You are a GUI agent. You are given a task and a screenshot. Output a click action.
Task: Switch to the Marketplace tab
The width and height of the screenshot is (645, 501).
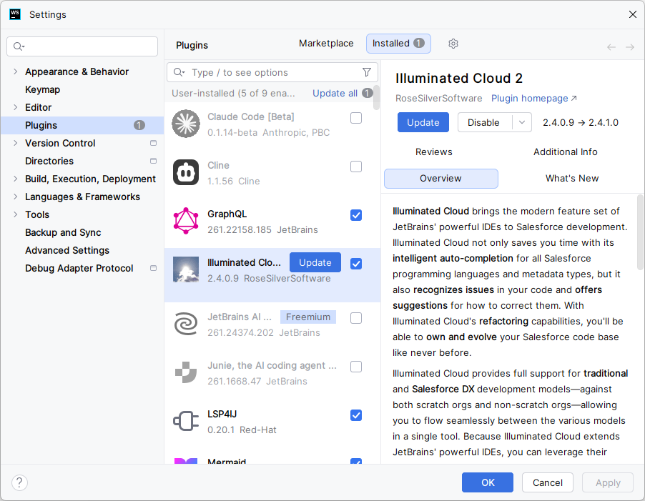point(326,43)
